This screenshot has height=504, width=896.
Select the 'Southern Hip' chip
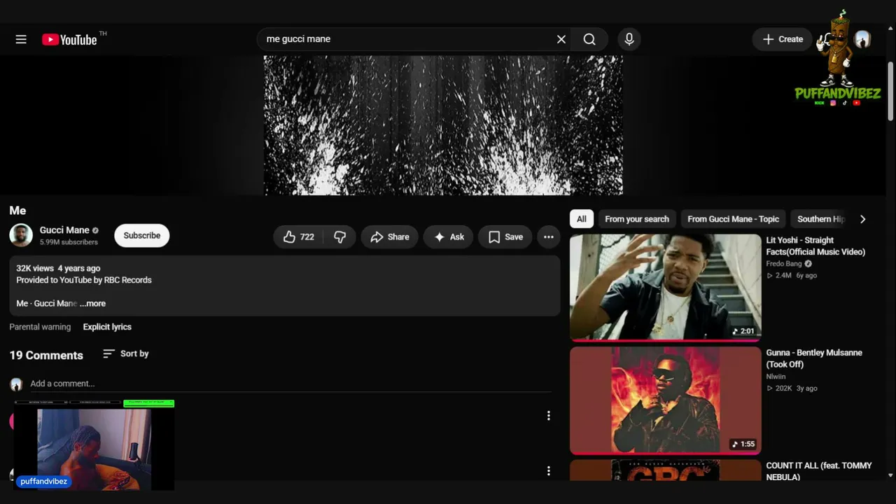tap(820, 219)
